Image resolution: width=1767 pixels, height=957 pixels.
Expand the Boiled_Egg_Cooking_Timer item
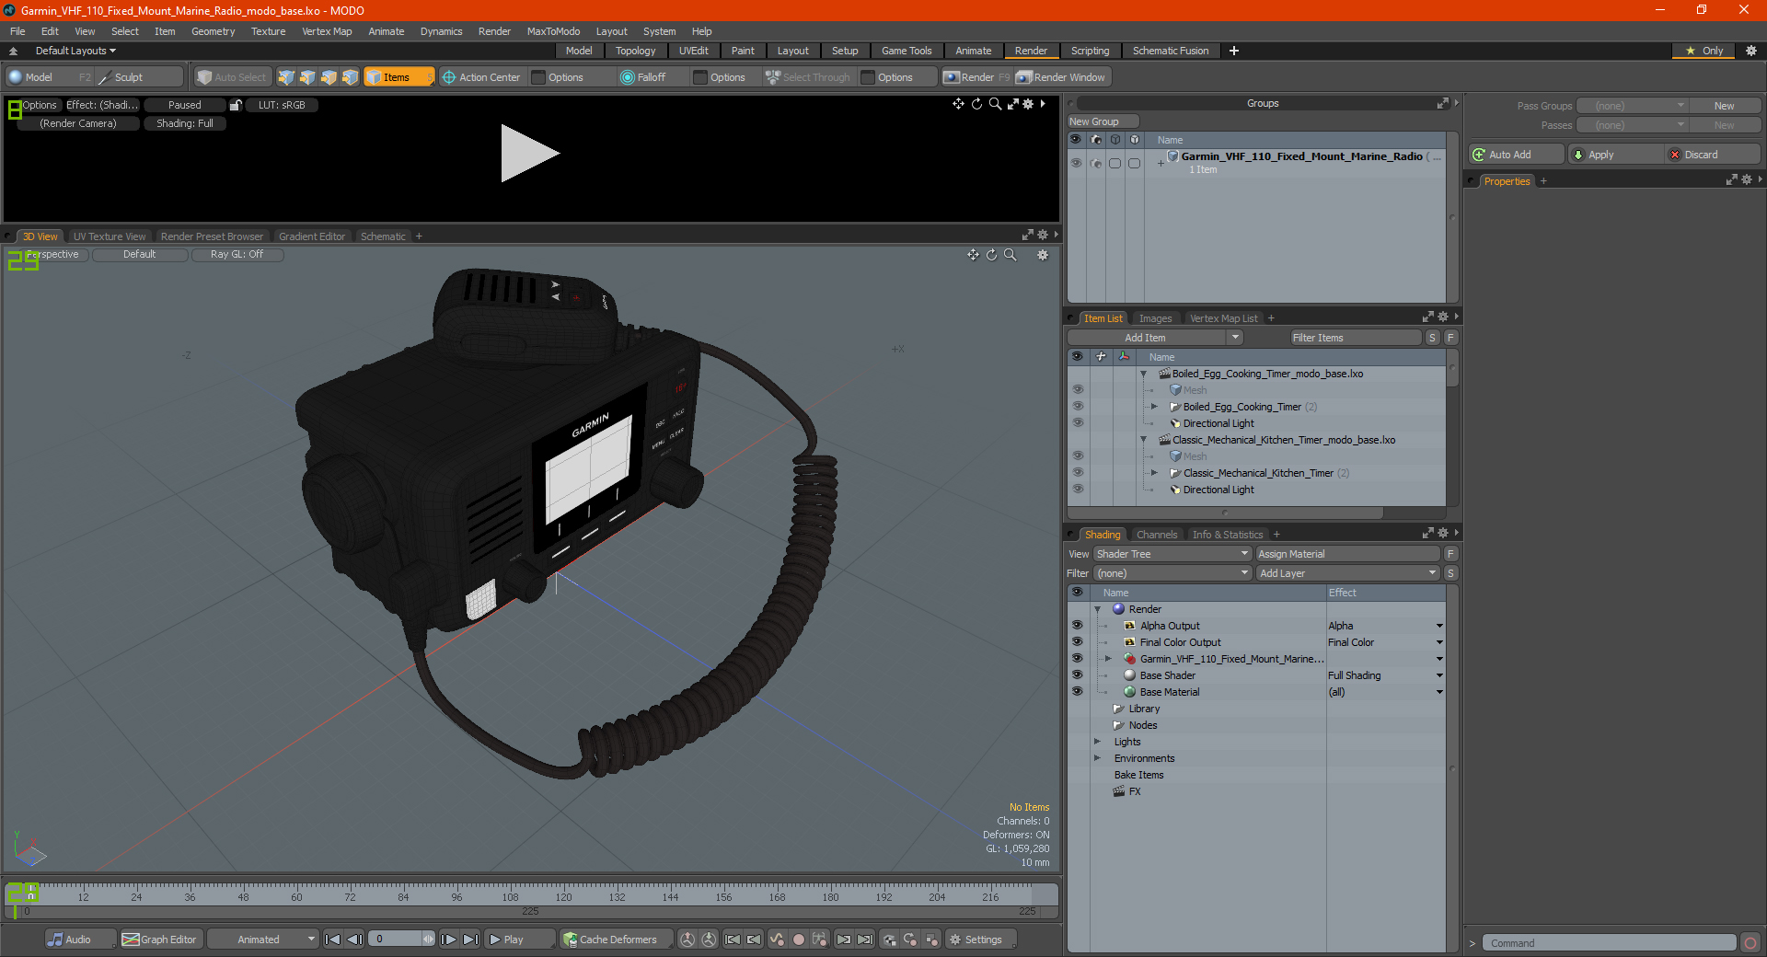pos(1155,407)
